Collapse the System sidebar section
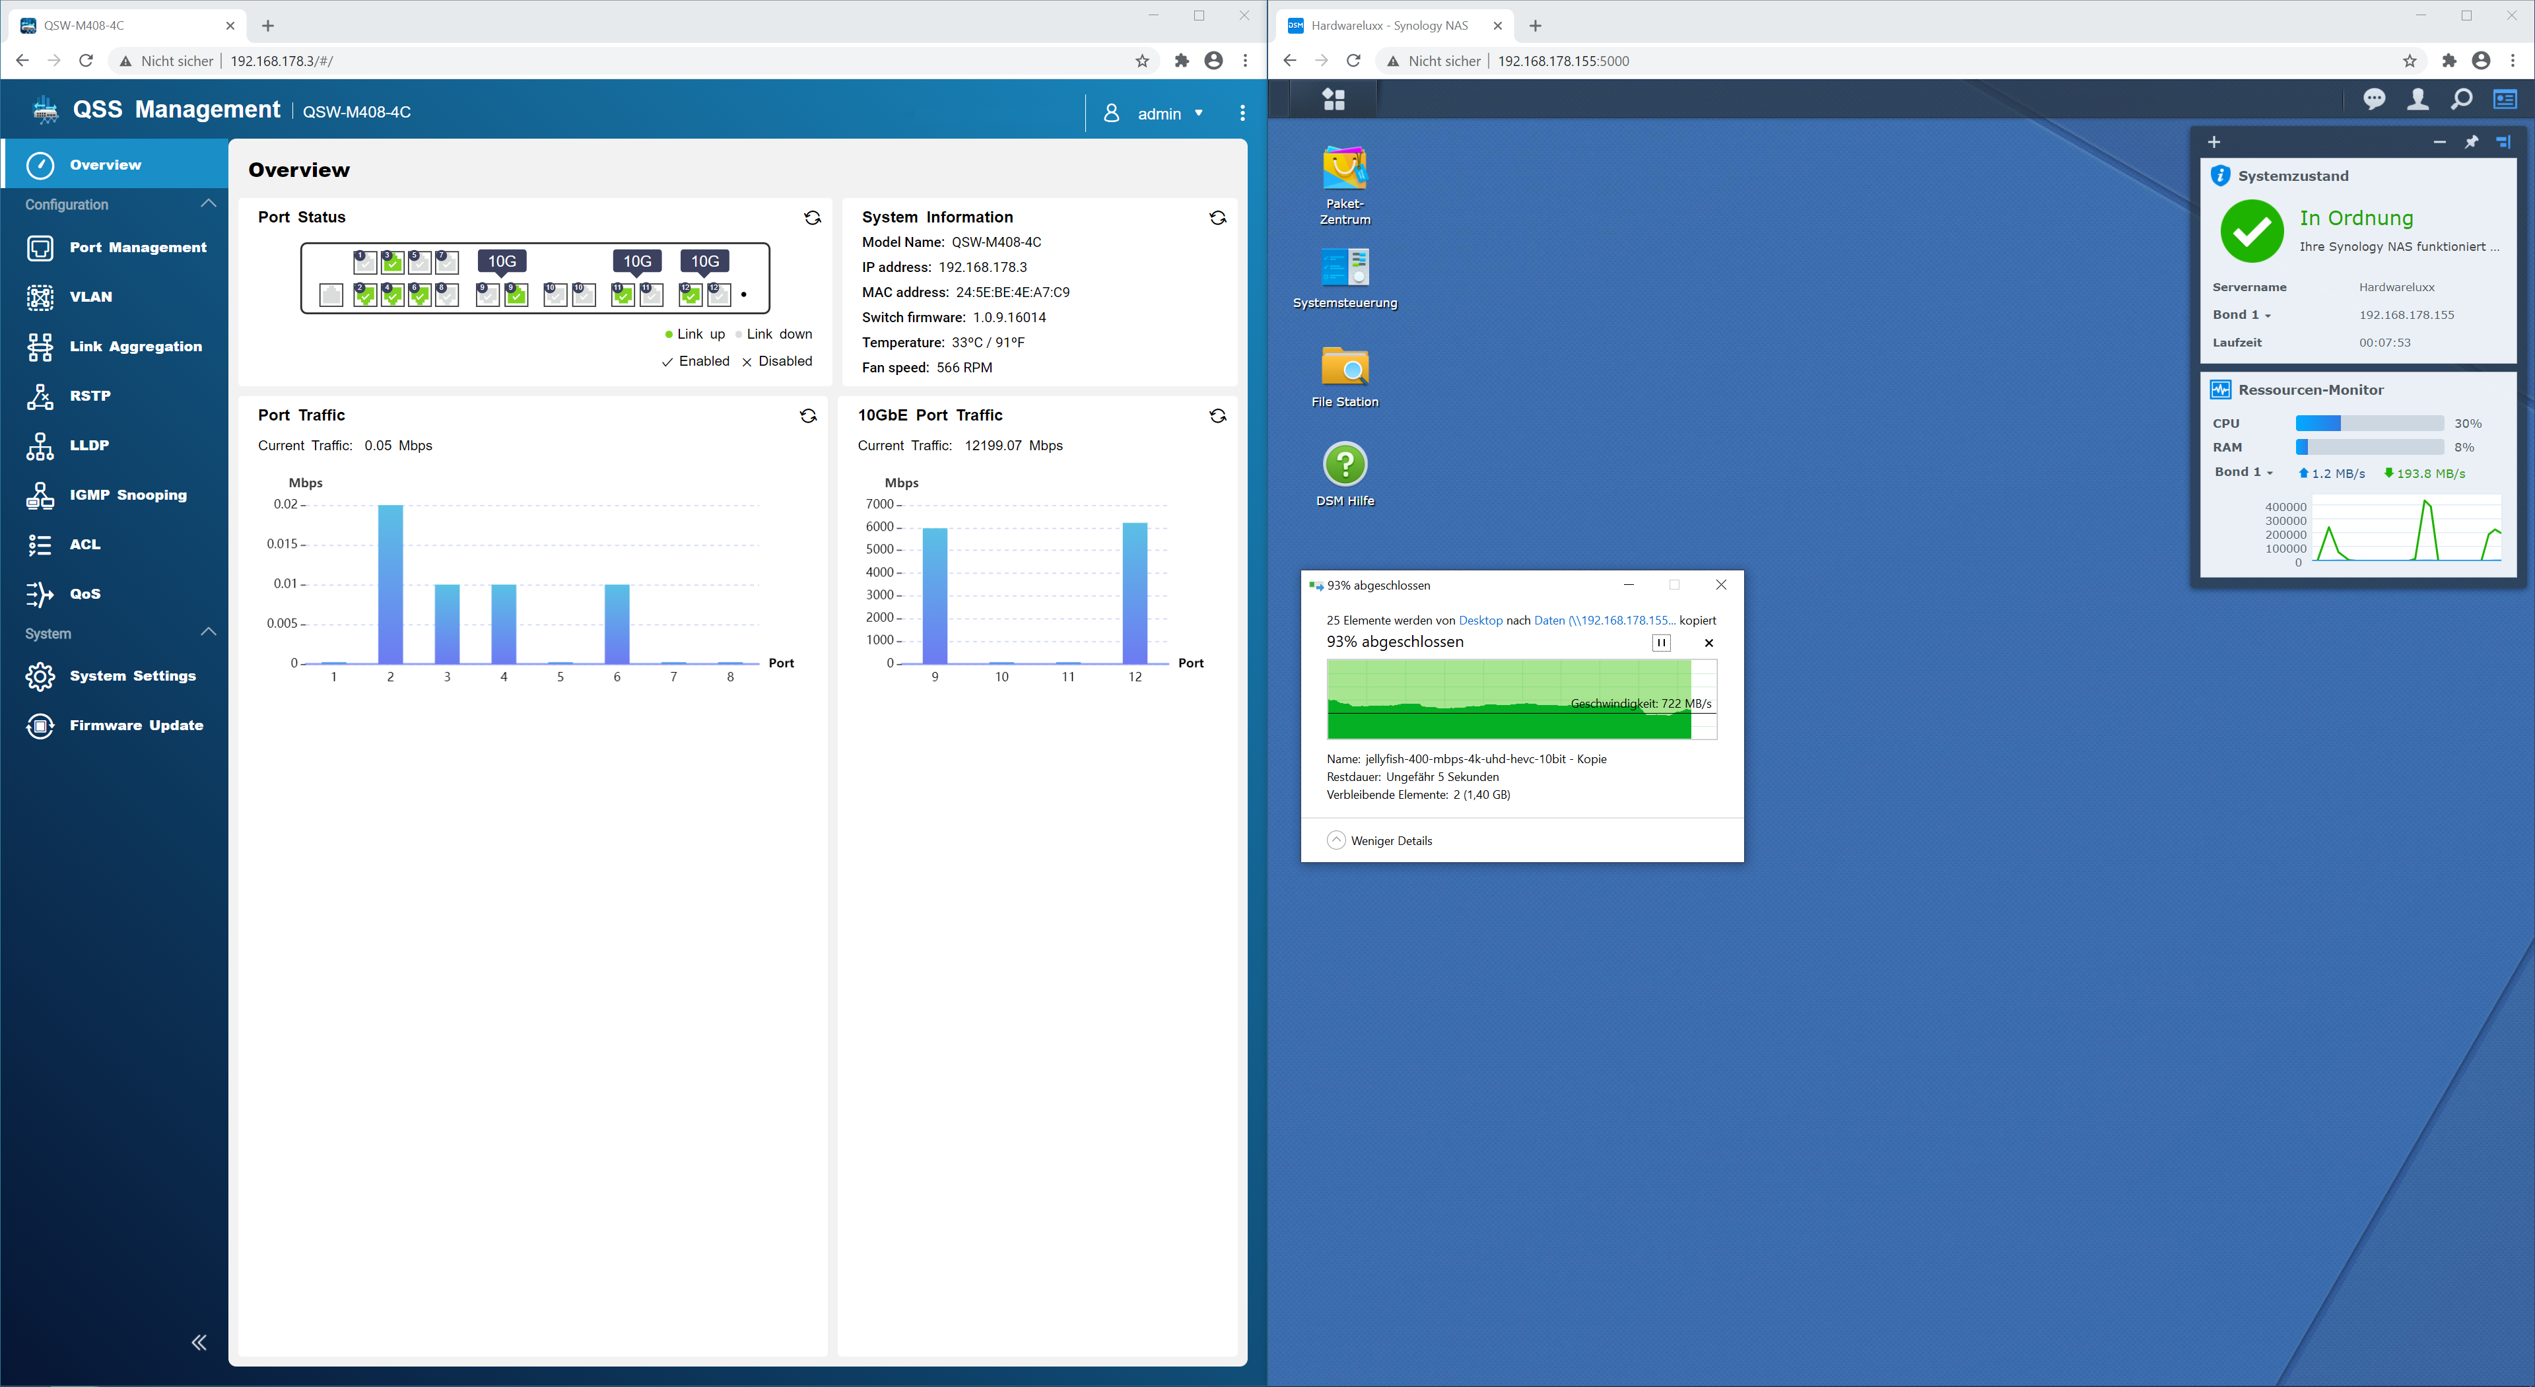 [x=208, y=632]
